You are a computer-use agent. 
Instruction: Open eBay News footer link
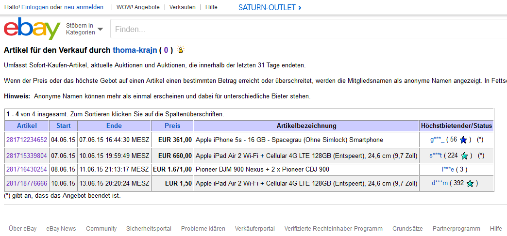point(61,229)
